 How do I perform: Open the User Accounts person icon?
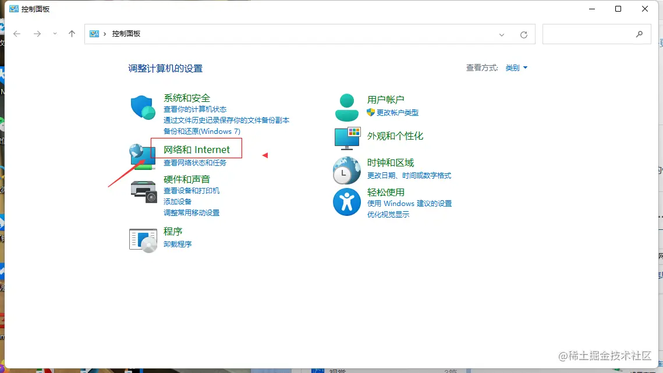coord(347,108)
